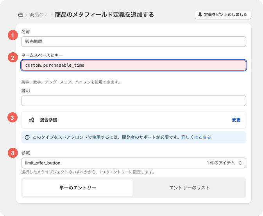Click the red step 3 badge
263x216 pixels.
click(x=13, y=117)
